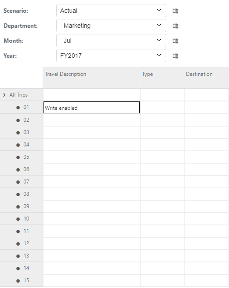Image resolution: width=229 pixels, height=288 pixels.
Task: Open hierarchy picker icon beside Department
Action: (175, 26)
